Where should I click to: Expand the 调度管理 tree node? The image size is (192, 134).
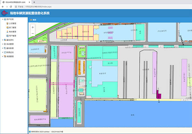(x=2, y=56)
